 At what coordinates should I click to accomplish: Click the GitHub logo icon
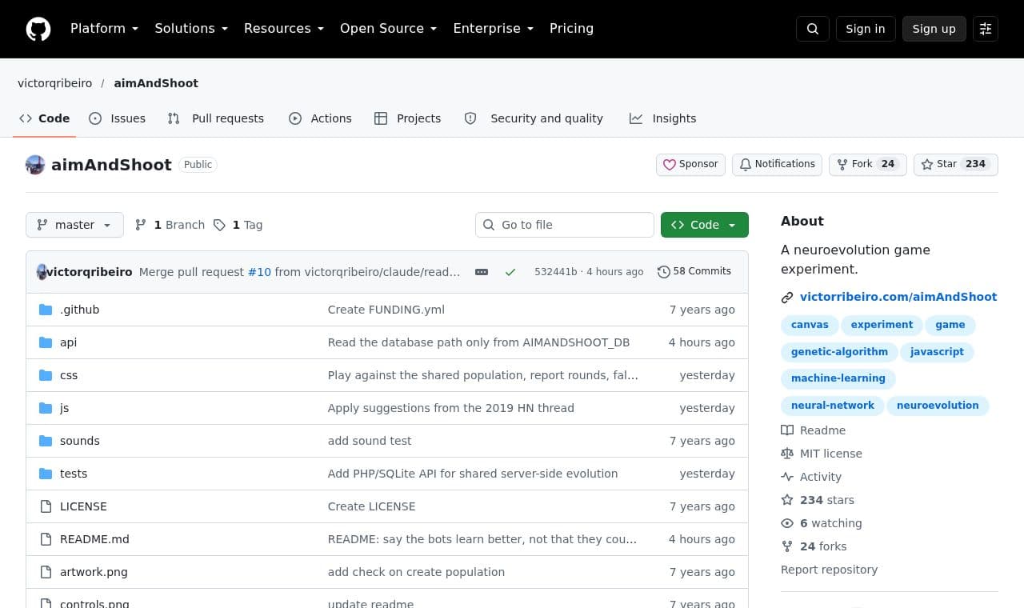click(38, 29)
